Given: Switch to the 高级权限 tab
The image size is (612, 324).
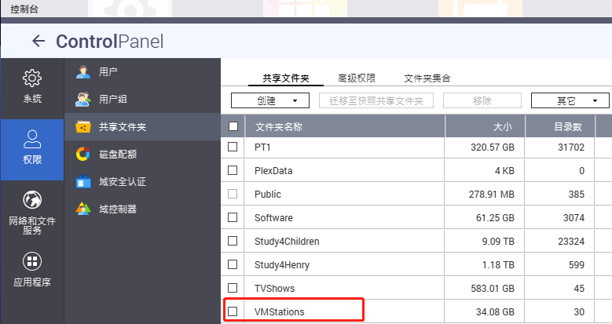Looking at the screenshot, I should coord(357,78).
